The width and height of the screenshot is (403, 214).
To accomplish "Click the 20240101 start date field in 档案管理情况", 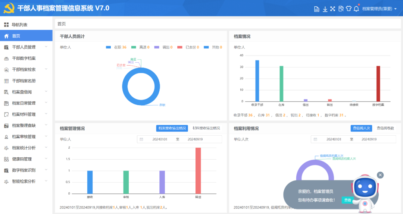I will tap(160, 139).
